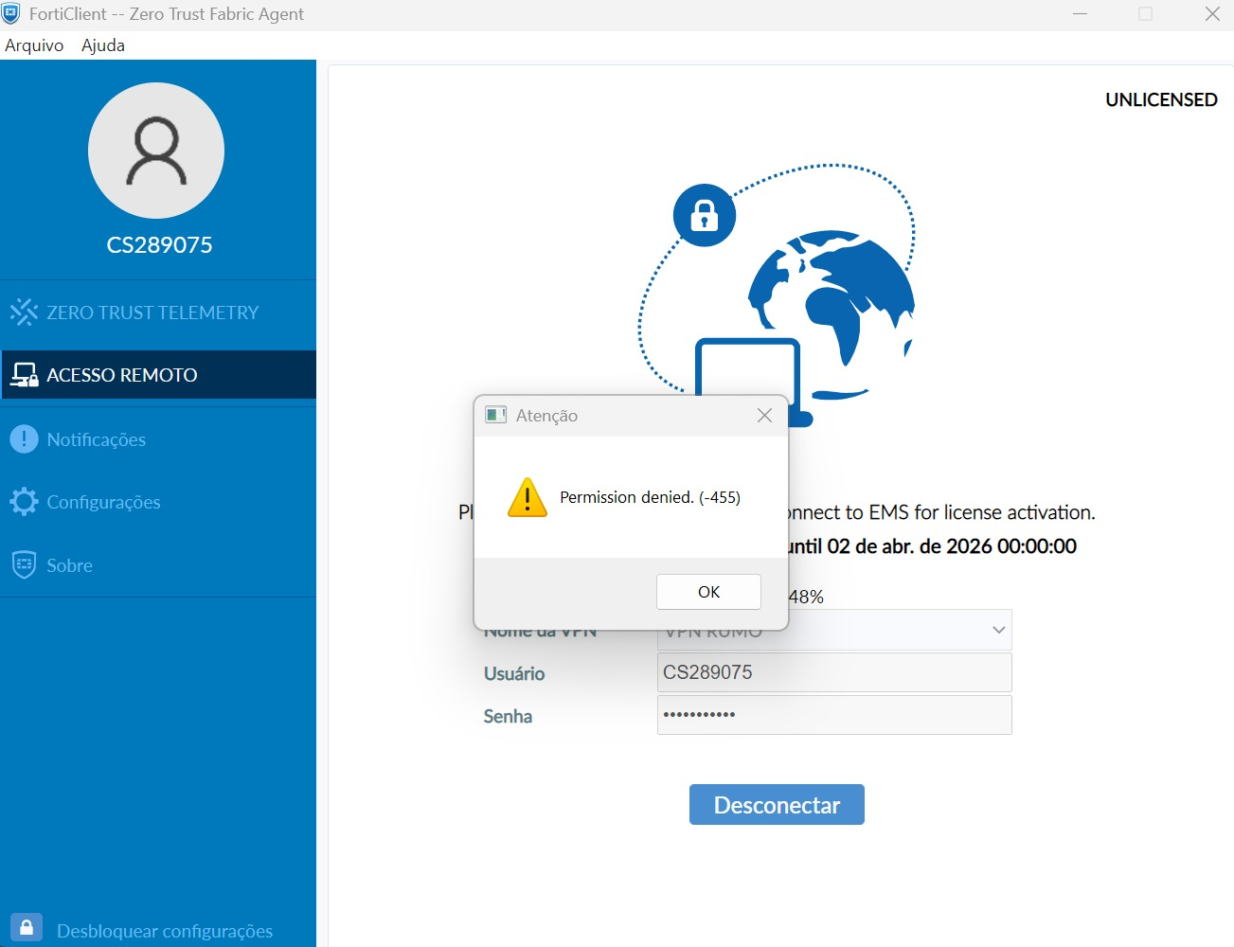Viewport: 1234px width, 947px height.
Task: Expand the VPN name dropdown arrow
Action: coord(998,630)
